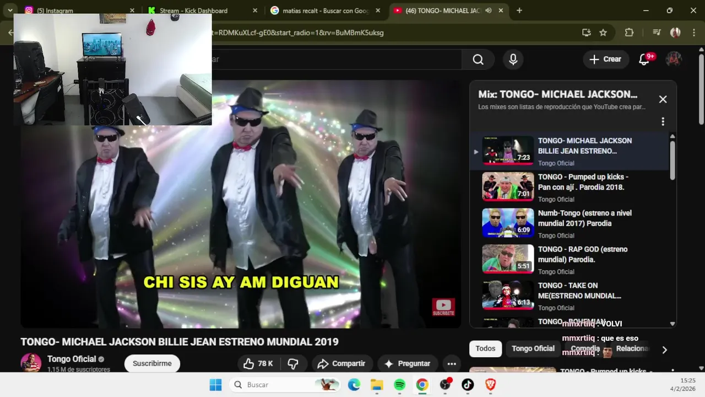
Task: Open Spotify from taskbar
Action: pos(400,385)
